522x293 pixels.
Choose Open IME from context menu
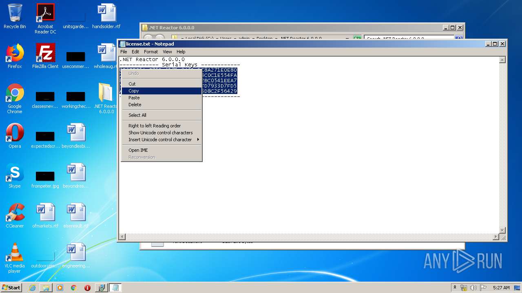click(x=162, y=150)
